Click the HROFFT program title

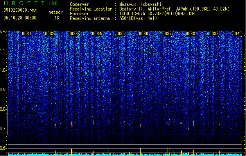[x=24, y=3]
